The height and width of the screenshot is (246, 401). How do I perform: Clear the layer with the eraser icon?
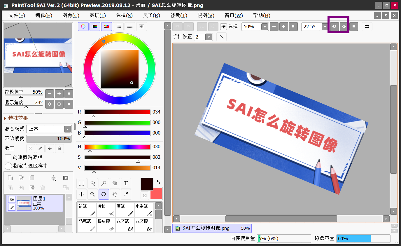[32, 188]
